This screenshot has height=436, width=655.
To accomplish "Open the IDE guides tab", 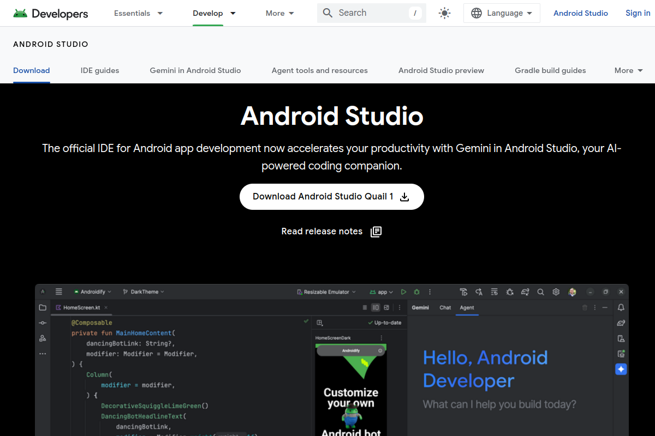I will (x=100, y=70).
